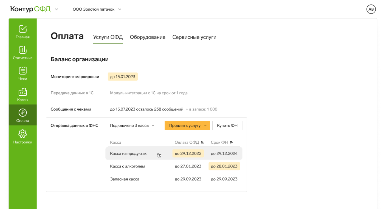Click the Баланс организации heading
The height and width of the screenshot is (209, 389).
tap(80, 59)
